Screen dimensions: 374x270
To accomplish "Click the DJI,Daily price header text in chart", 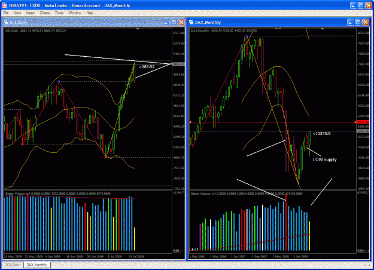I will point(36,30).
